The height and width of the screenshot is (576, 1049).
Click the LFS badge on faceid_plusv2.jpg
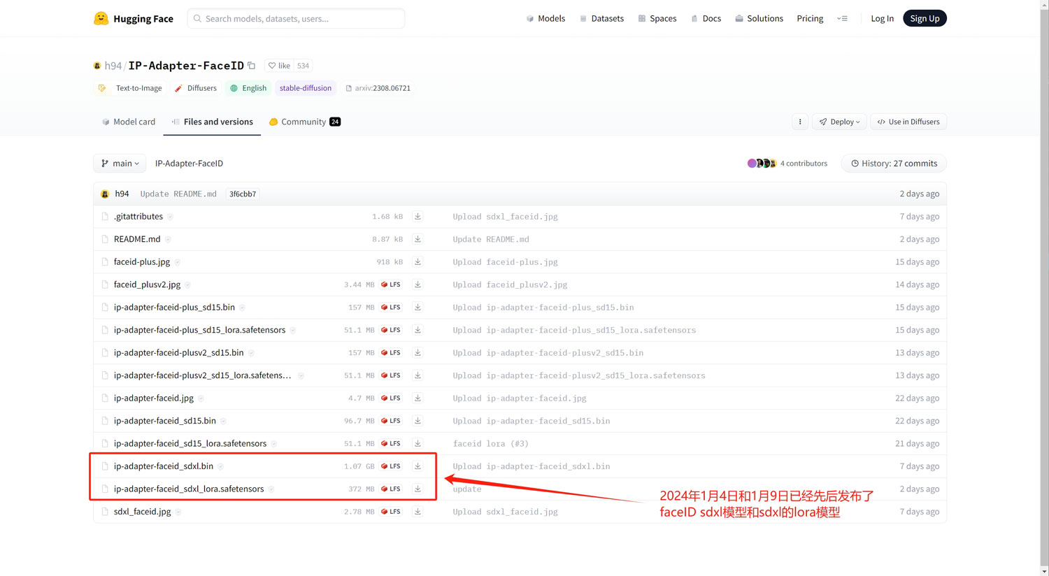click(391, 285)
